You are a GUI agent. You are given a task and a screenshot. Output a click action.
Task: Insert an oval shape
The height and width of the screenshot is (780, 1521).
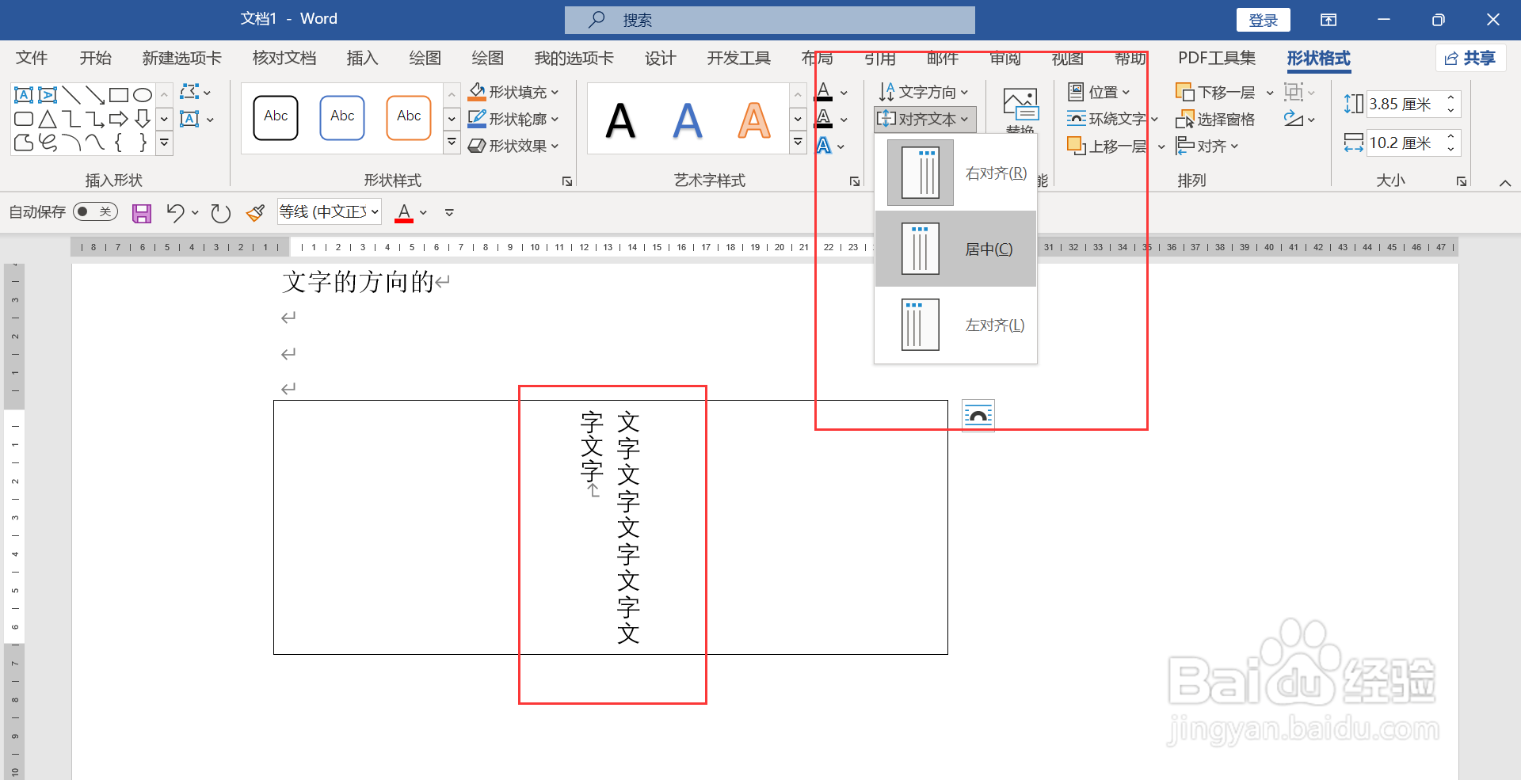(143, 94)
